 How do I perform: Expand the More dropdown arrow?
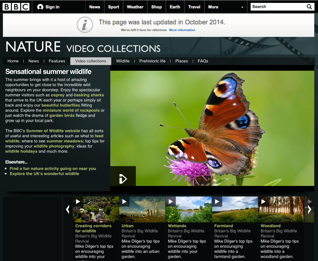coord(242,7)
